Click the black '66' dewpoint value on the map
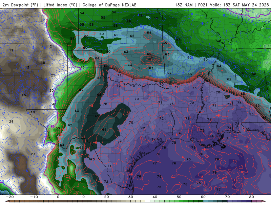Screen dimensions: 271x203 click(x=104, y=130)
